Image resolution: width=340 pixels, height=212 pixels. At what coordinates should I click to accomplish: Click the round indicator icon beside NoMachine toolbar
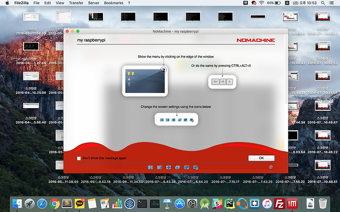(x=271, y=167)
